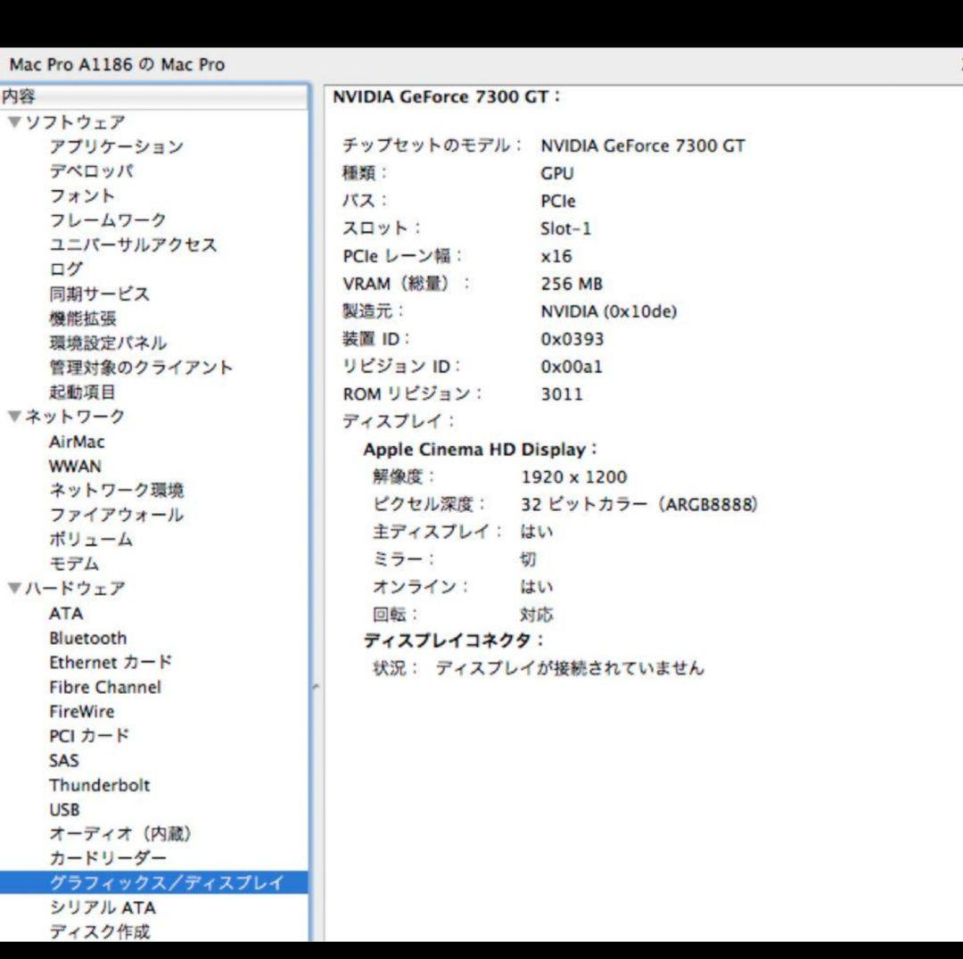Viewport: 963px width, 959px height.
Task: Collapse the ネットワーク section
Action: [12, 416]
